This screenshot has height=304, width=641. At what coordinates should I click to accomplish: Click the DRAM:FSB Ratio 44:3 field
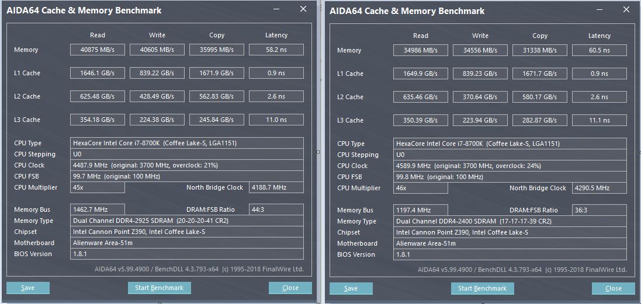[276, 209]
